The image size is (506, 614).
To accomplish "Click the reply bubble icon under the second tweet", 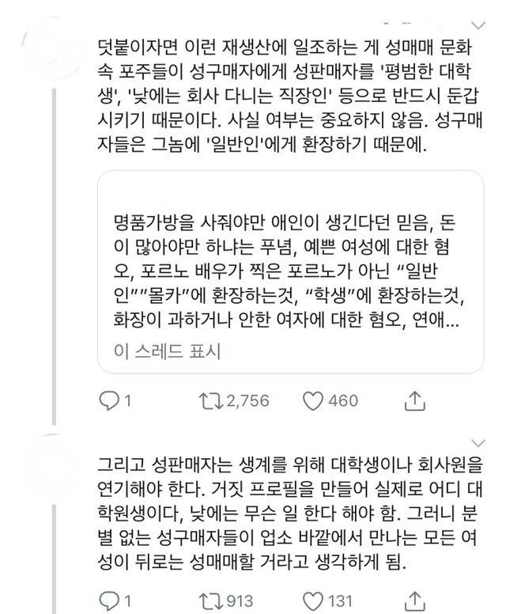I will [108, 601].
